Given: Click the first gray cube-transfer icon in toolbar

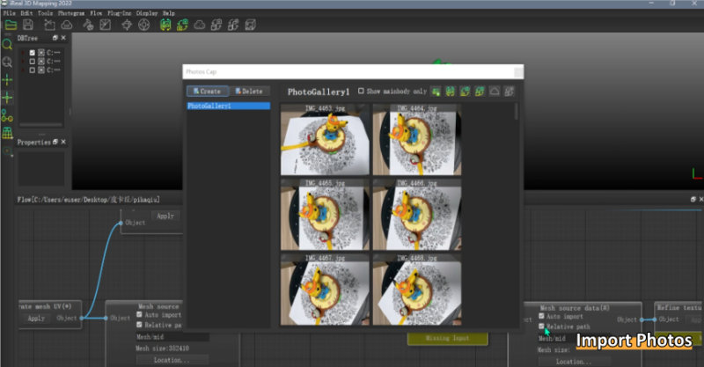Looking at the screenshot, I should pyautogui.click(x=216, y=25).
